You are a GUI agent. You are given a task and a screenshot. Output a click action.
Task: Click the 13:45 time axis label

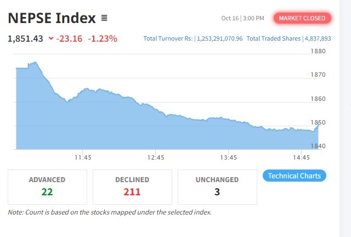[x=228, y=157]
